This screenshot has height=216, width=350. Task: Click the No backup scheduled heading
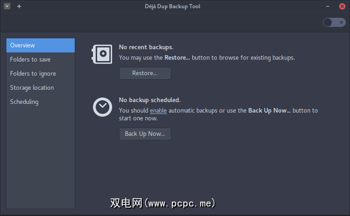[x=149, y=100]
